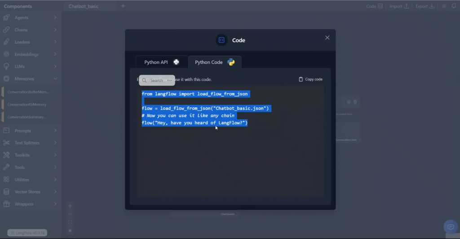The width and height of the screenshot is (460, 239).
Task: Select the Python Code tab
Action: pos(215,62)
